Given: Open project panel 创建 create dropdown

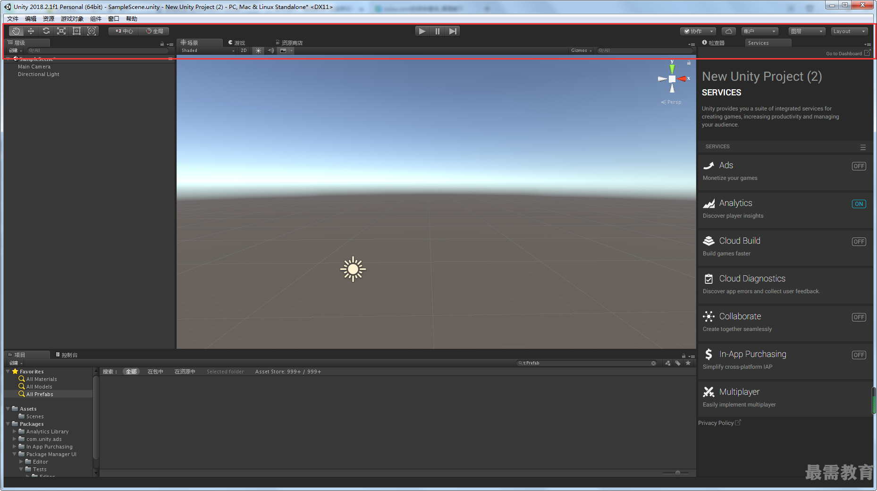Looking at the screenshot, I should (16, 363).
